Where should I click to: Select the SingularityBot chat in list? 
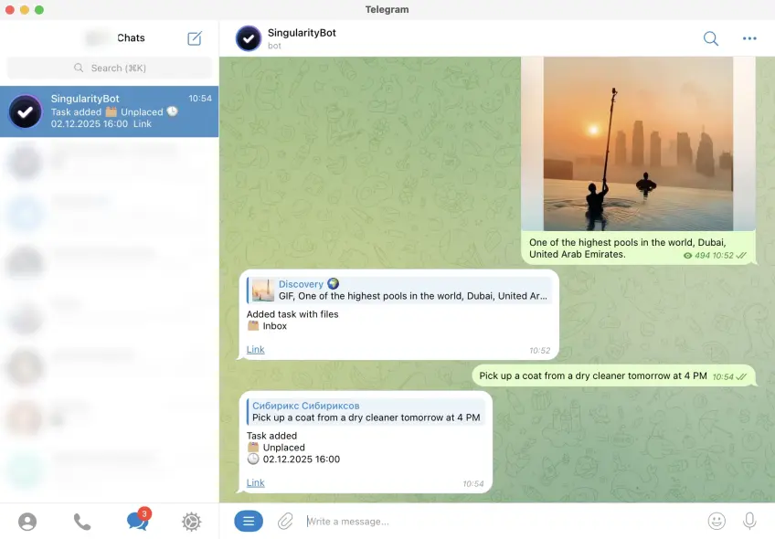click(x=110, y=111)
